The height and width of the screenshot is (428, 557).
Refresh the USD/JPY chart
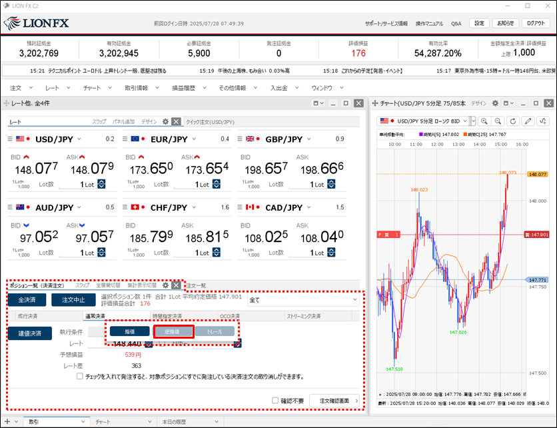[512, 121]
